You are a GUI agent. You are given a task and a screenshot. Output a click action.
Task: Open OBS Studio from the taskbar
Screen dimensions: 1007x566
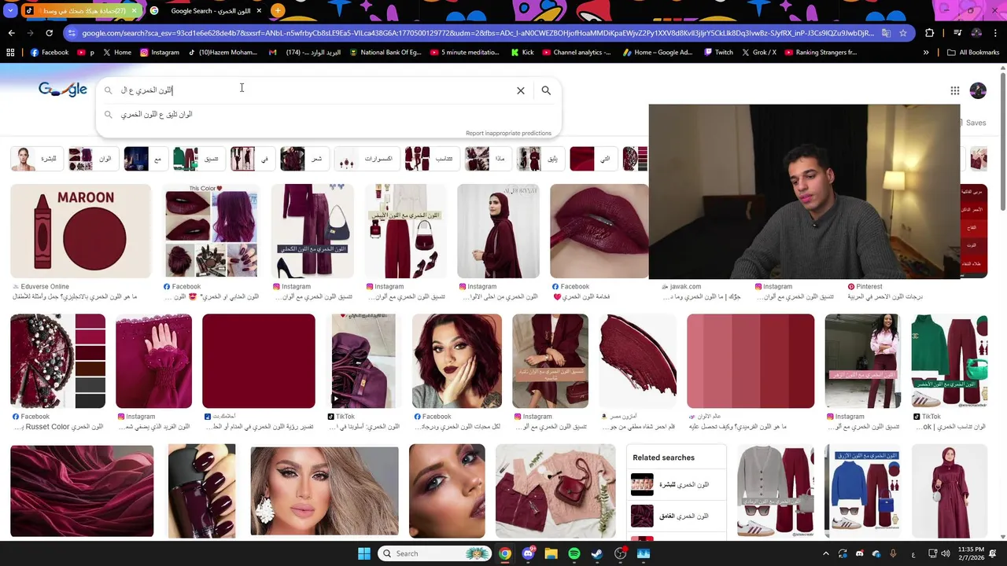pyautogui.click(x=621, y=553)
